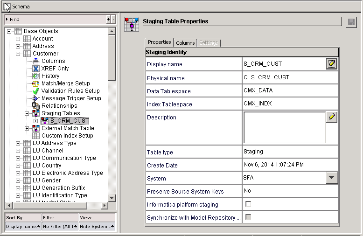The height and width of the screenshot is (236, 363).
Task: Click the LU Address Type table icon
Action: point(27,143)
